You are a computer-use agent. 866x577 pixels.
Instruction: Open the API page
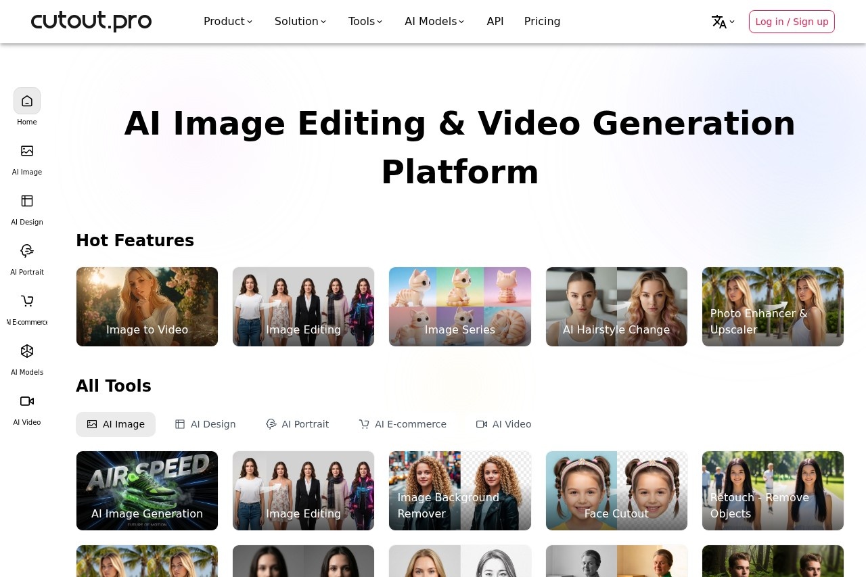tap(495, 22)
